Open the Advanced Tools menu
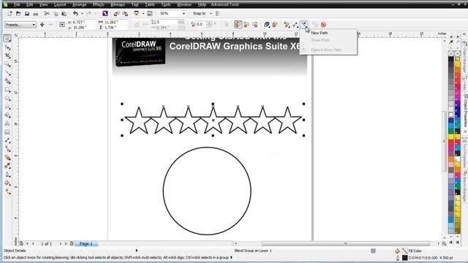This screenshot has height=263, width=468. pyautogui.click(x=224, y=4)
